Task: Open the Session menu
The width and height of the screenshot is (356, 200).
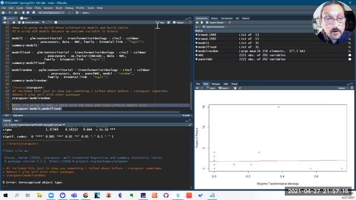Action: click(x=48, y=8)
